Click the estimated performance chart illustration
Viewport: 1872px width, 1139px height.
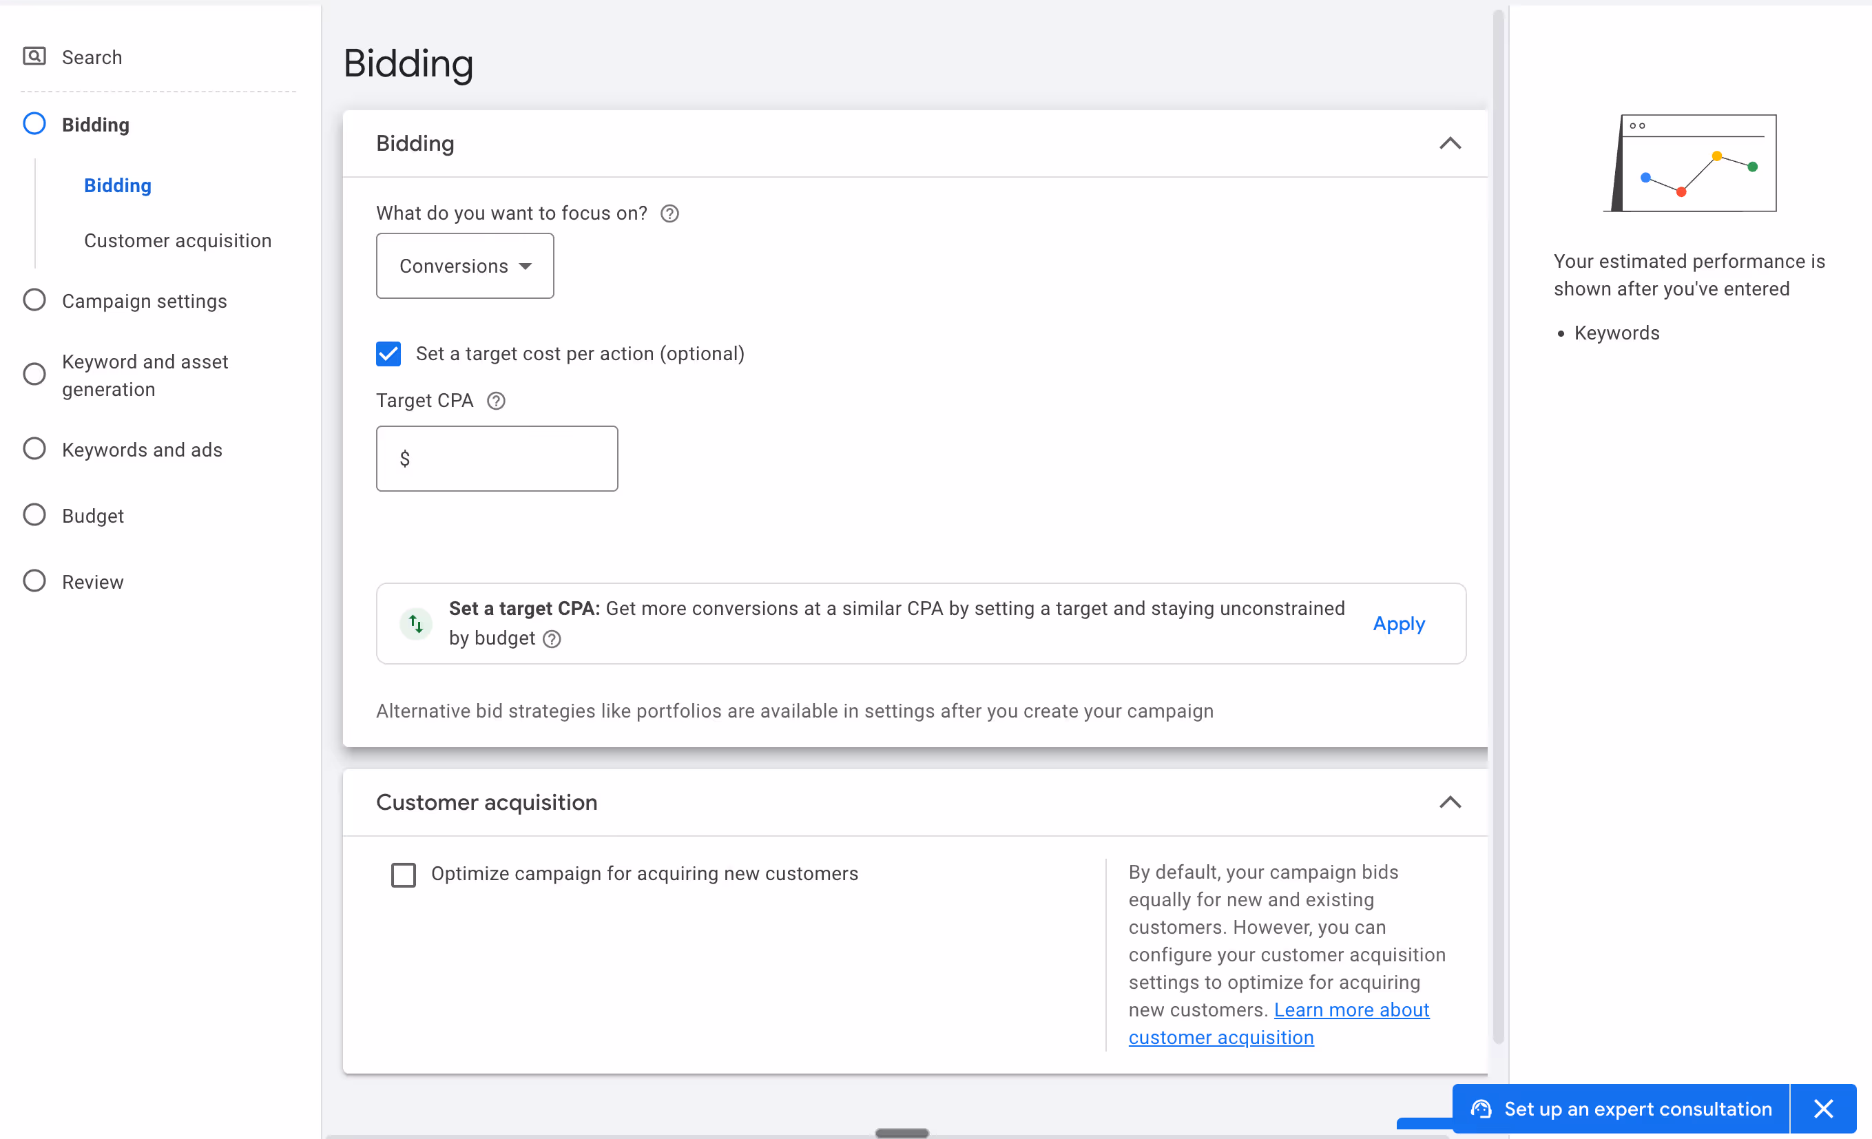coord(1690,163)
